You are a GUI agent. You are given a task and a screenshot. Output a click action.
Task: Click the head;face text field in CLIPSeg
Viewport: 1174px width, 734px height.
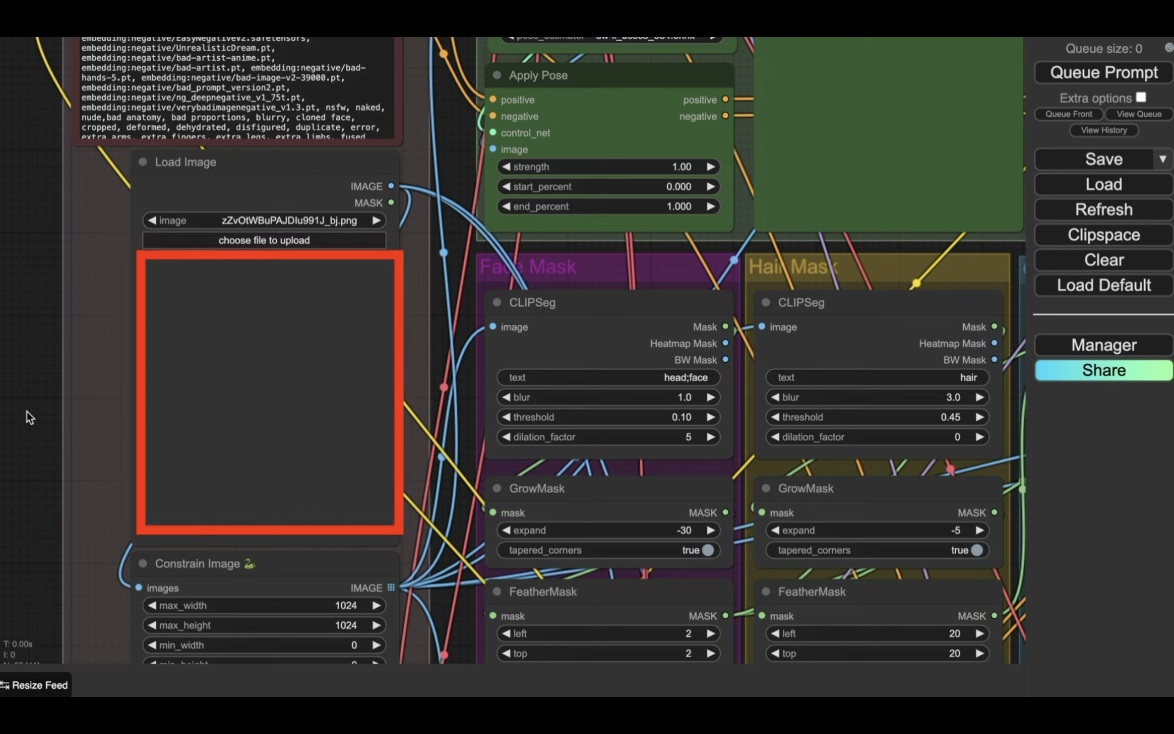(x=608, y=377)
